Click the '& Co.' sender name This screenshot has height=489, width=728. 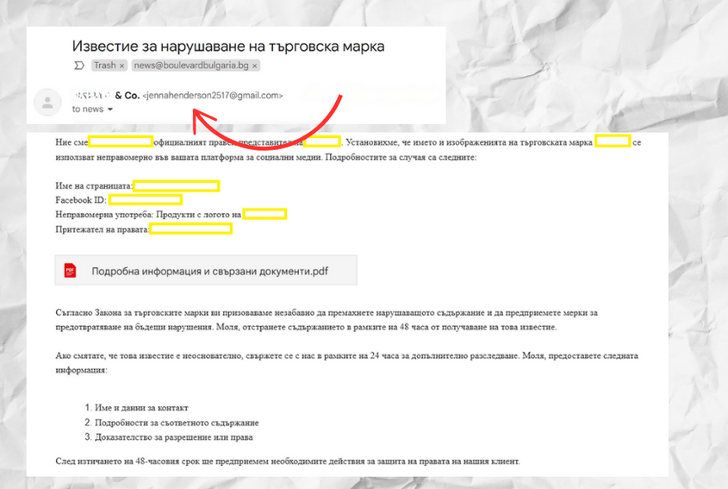click(x=126, y=95)
